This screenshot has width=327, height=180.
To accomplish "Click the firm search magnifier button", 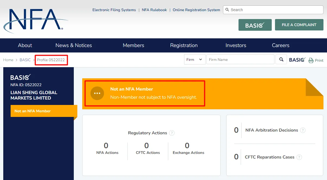I will click(281, 60).
